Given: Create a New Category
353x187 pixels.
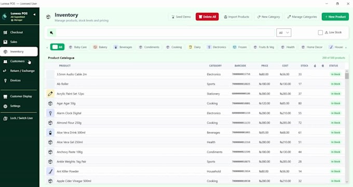Looking at the screenshot, I should (x=268, y=17).
